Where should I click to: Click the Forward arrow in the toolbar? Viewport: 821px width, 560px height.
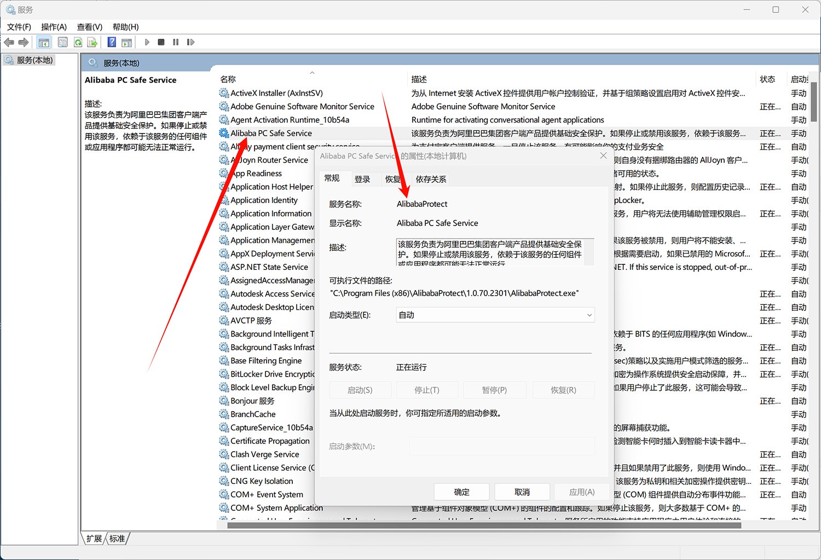23,42
